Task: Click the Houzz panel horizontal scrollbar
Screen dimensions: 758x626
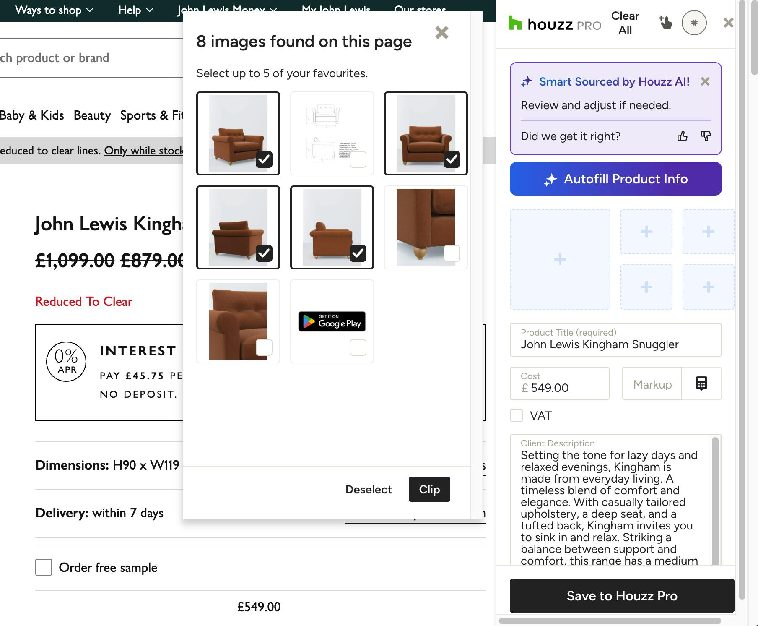Action: (610, 621)
